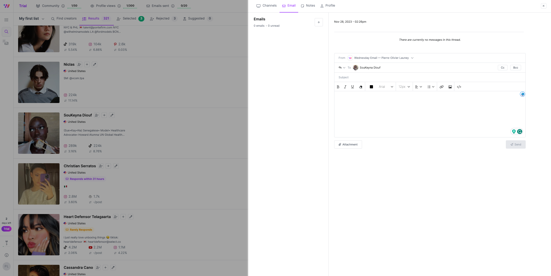Open the text color swatch
The image size is (551, 276).
[371, 87]
